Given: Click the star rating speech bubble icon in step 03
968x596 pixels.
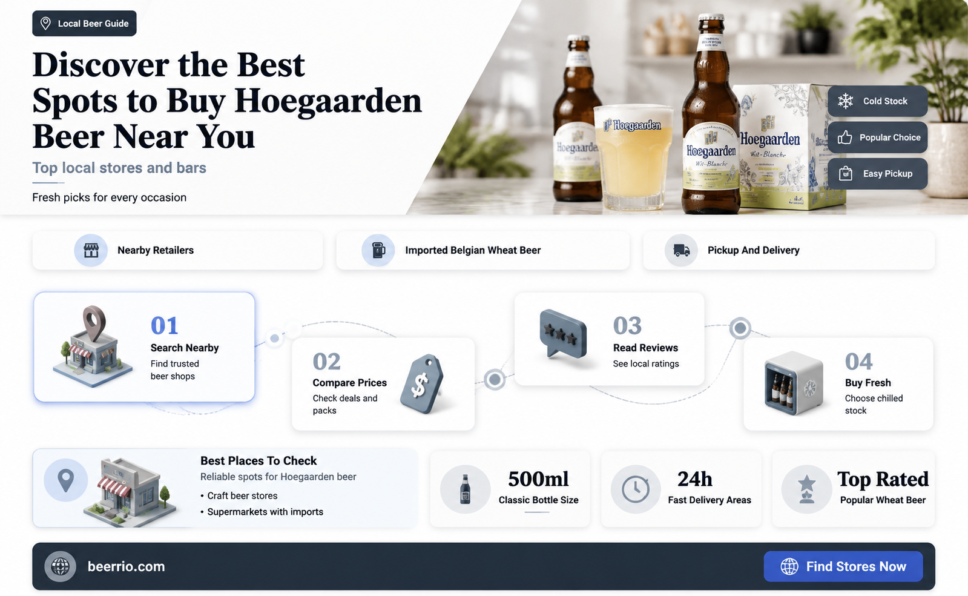Looking at the screenshot, I should pyautogui.click(x=563, y=335).
